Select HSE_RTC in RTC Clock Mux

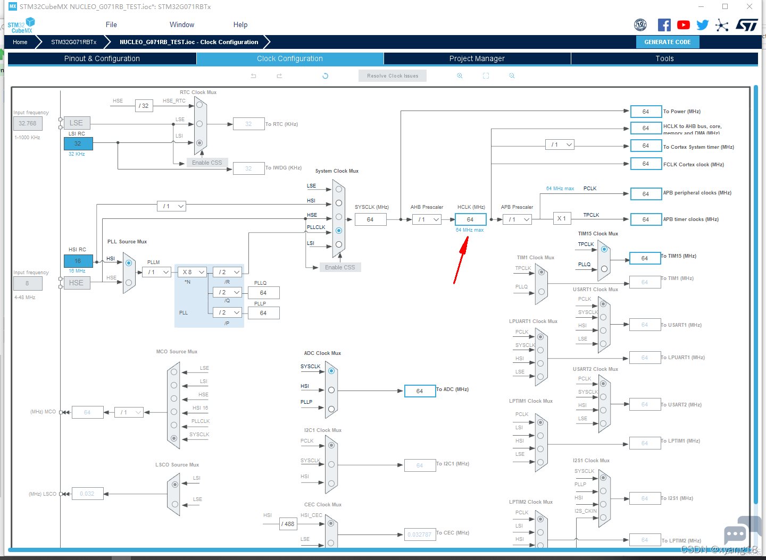tap(199, 105)
